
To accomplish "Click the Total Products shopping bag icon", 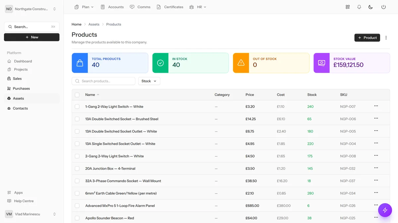I will pos(80,63).
